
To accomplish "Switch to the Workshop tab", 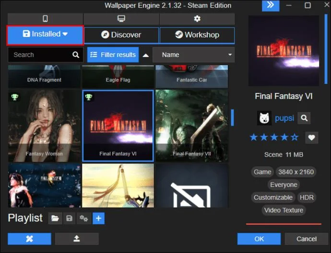I will [x=197, y=35].
